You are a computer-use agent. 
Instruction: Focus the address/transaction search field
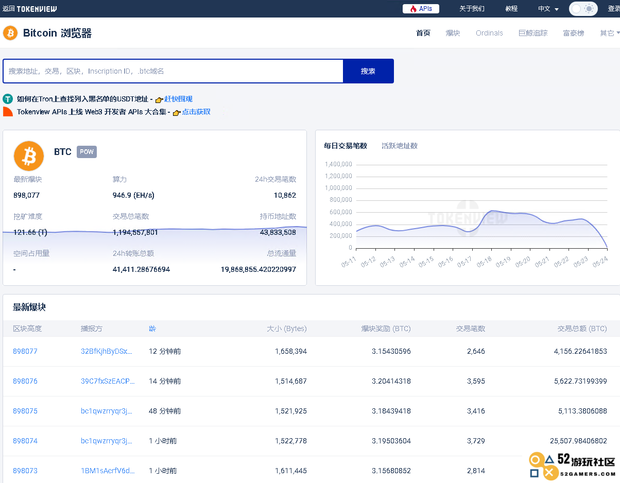173,71
